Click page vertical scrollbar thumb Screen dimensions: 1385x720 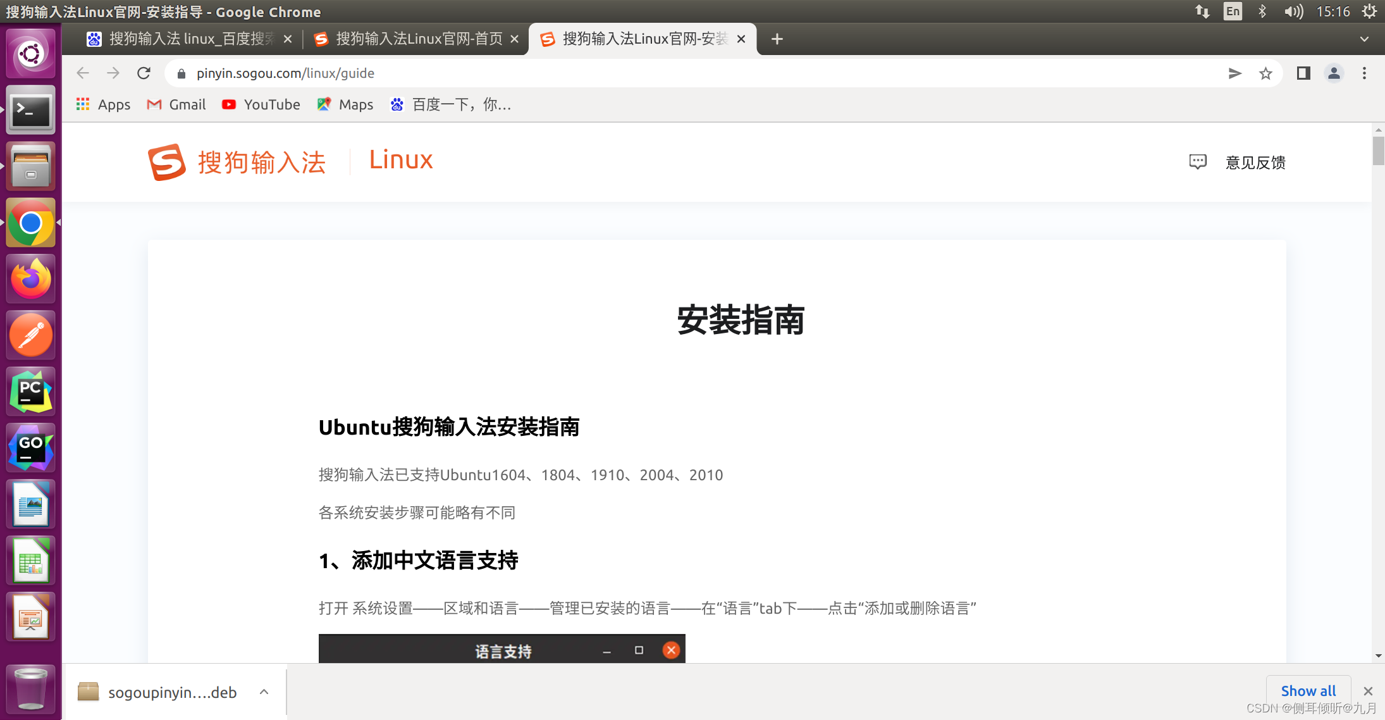1379,151
